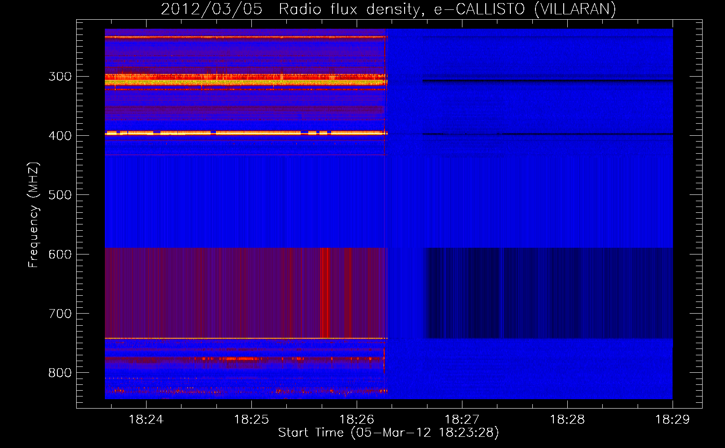
Task: Click the 400 frequency tick label
Action: click(60, 136)
